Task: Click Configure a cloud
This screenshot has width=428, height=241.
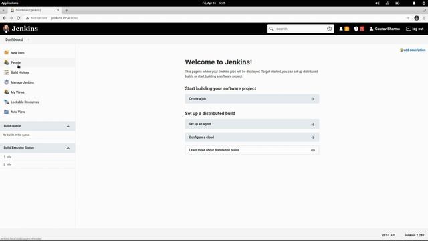Action: click(252, 137)
